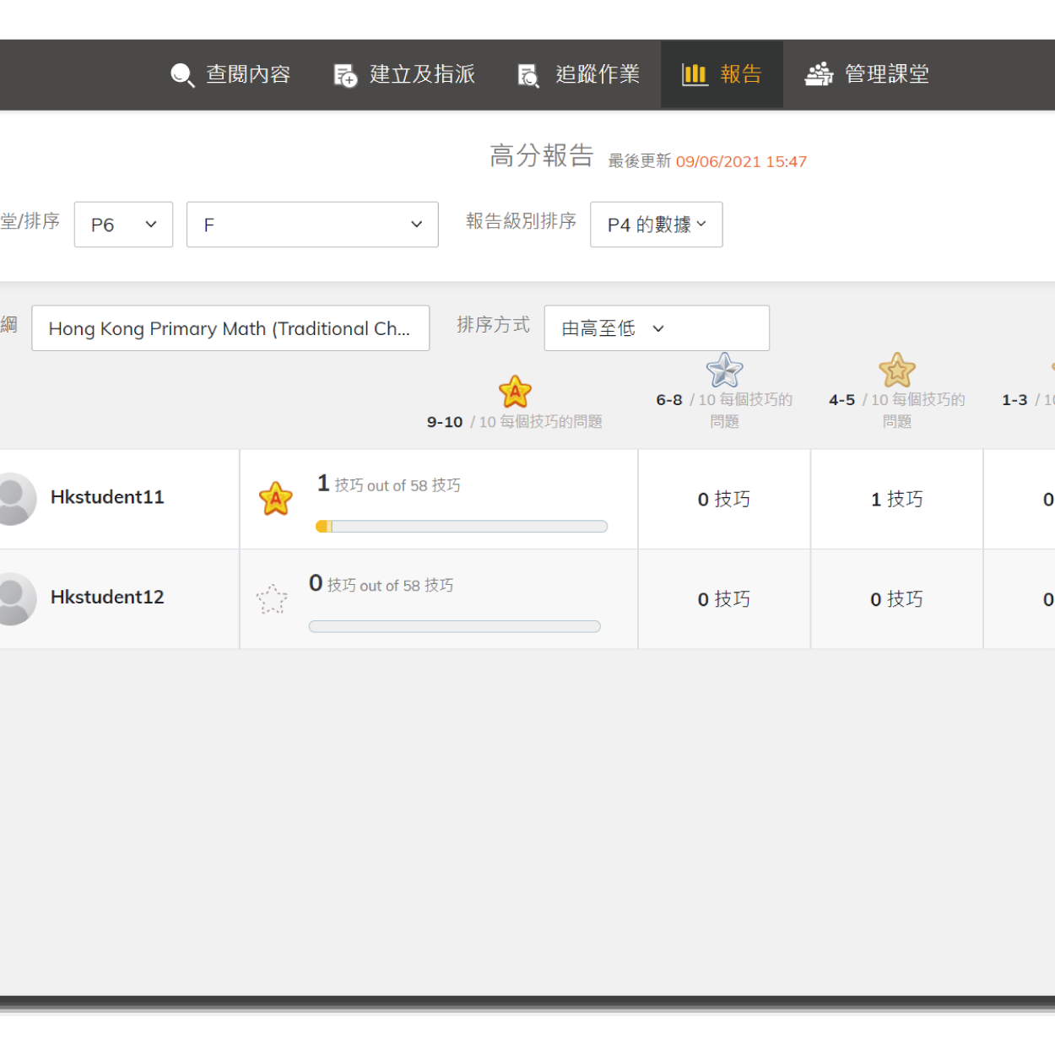This screenshot has width=1055, height=1055.
Task: Click the bronze star 4-5 column icon
Action: (x=896, y=370)
